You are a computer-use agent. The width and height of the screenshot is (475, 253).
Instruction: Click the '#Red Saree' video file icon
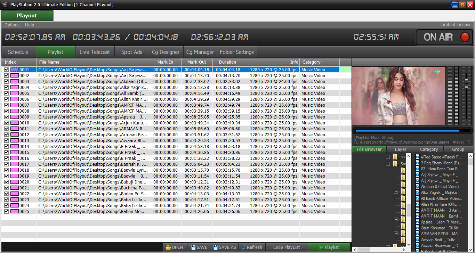click(418, 157)
